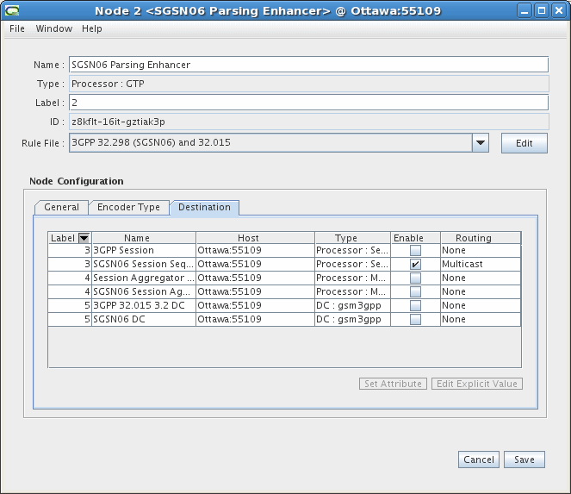Enable the 3GPP 32.015 3.2 DC checkbox

click(415, 305)
